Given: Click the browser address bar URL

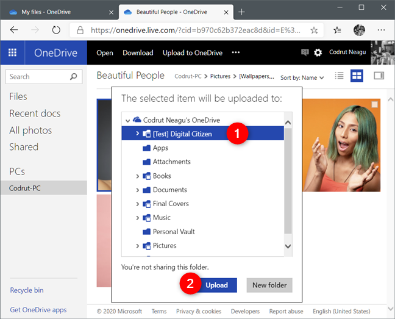Looking at the screenshot, I should tap(196, 30).
